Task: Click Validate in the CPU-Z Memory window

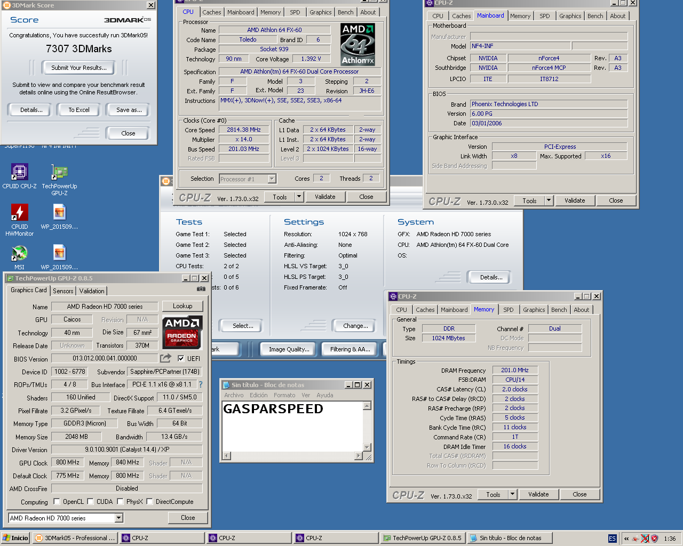Action: [538, 494]
